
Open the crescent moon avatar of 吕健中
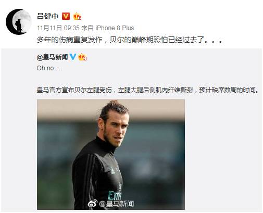pyautogui.click(x=19, y=22)
